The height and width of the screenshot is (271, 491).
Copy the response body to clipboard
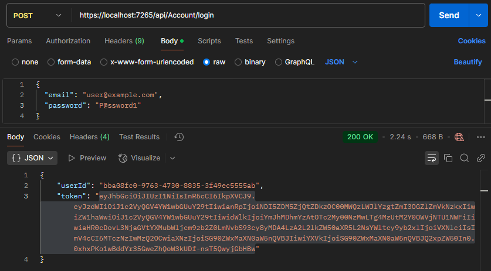click(448, 158)
